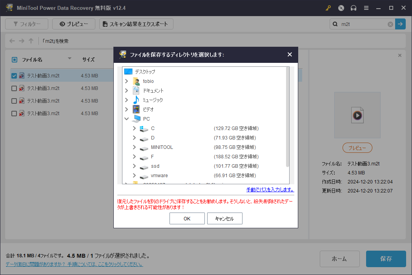This screenshot has height=275, width=412.
Task: Select the '(188.52 GB 空き領域)' text
Action: 236,157
